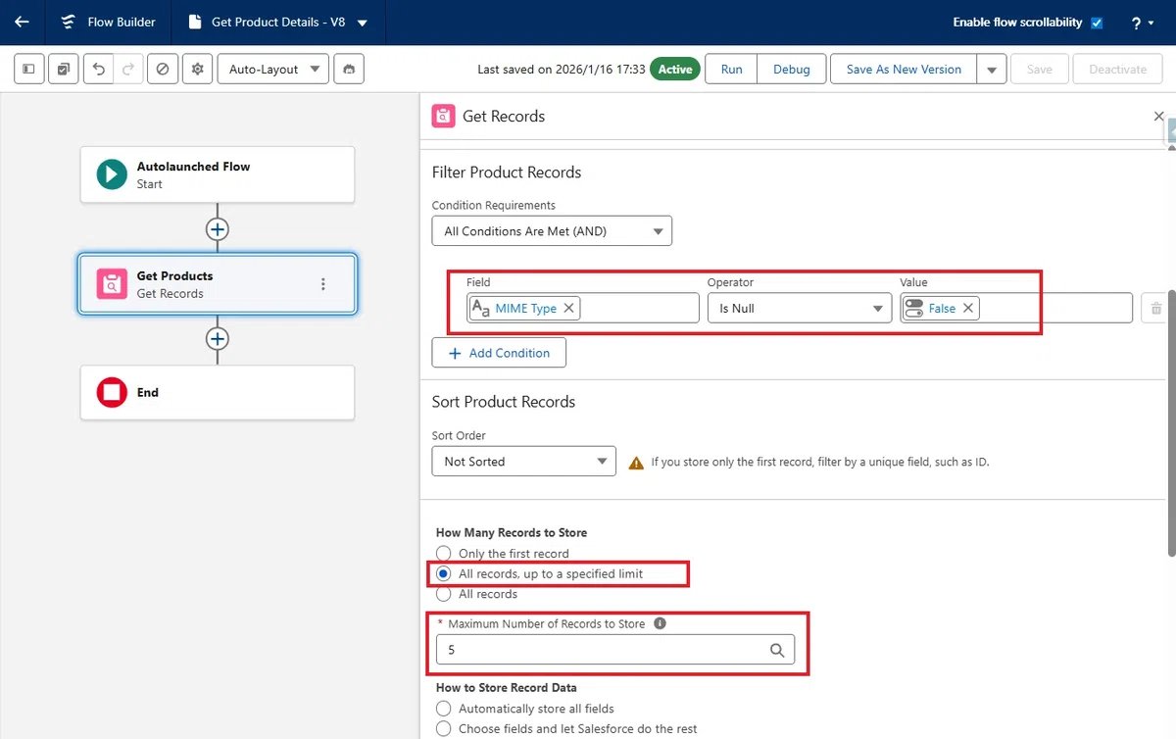Click the pink Get Records node icon

[x=112, y=284]
